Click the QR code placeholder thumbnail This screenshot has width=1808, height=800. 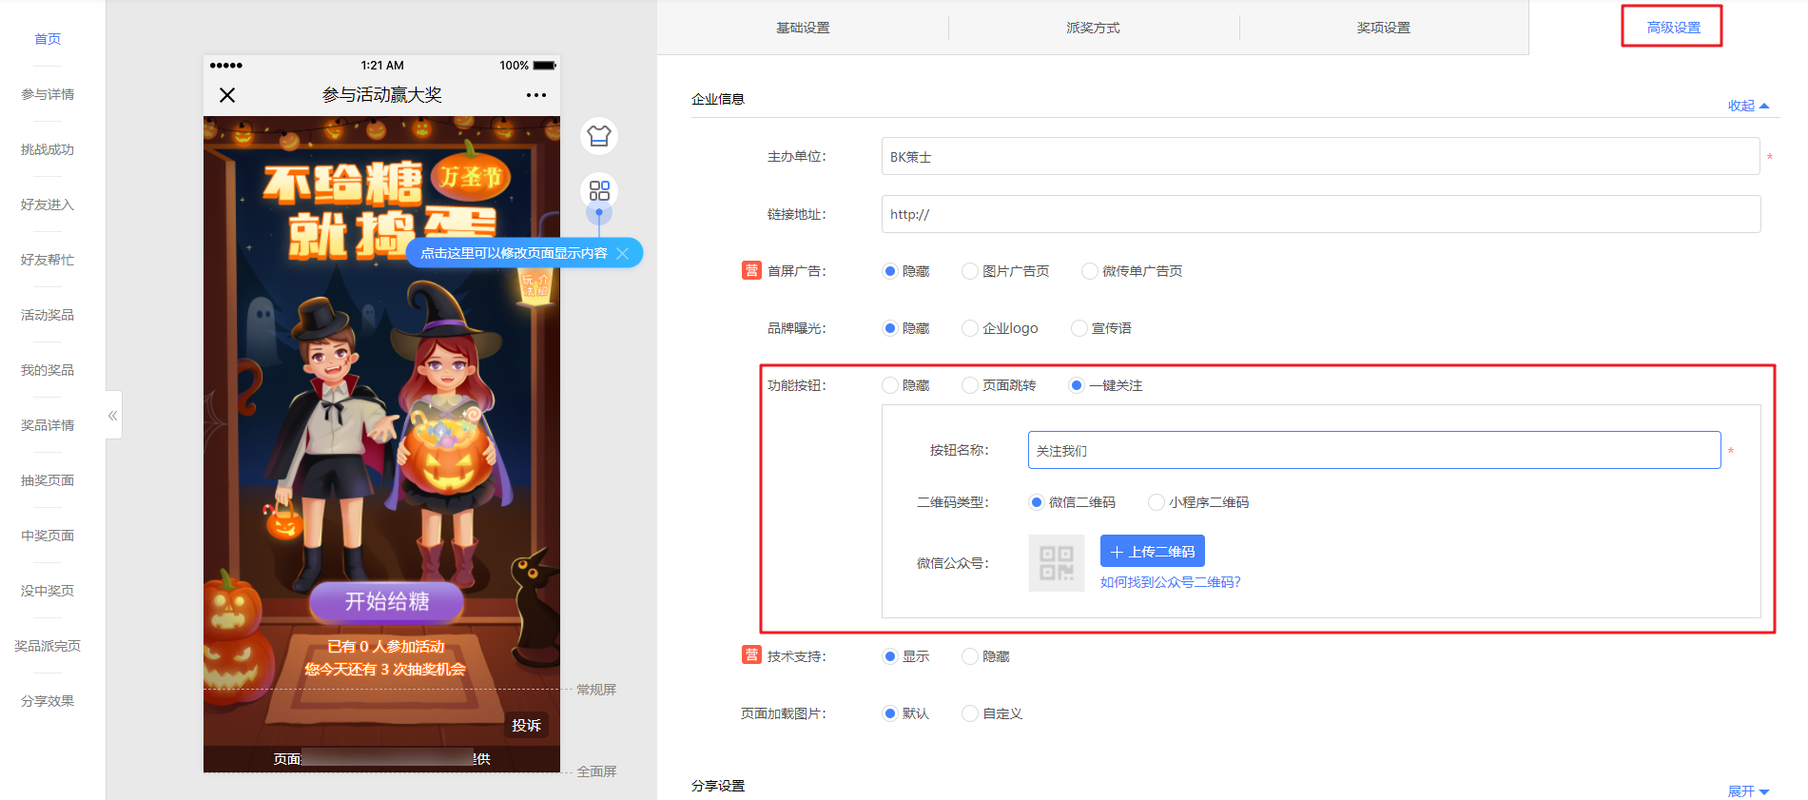(x=1057, y=563)
